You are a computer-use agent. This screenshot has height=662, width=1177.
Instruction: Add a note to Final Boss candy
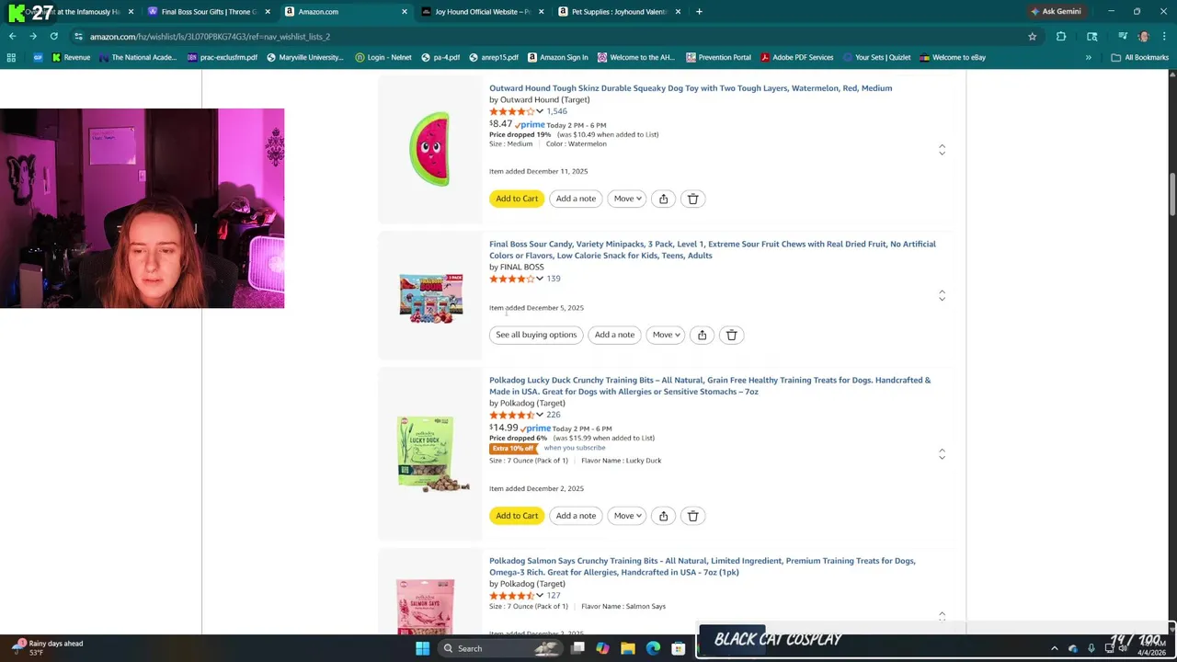point(614,335)
